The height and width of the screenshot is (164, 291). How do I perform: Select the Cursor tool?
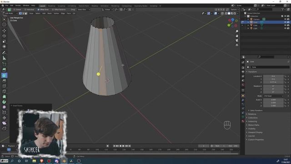coord(4,24)
